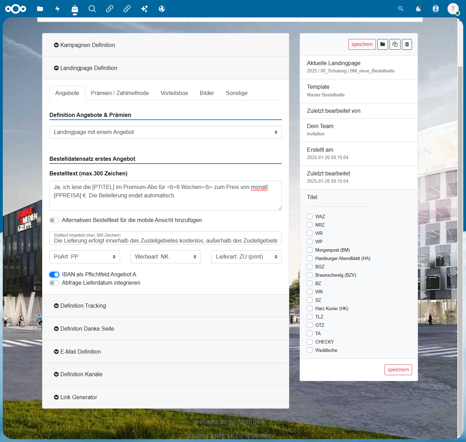Click the bottom speichern button
Screen dimensions: 466x442
point(398,370)
